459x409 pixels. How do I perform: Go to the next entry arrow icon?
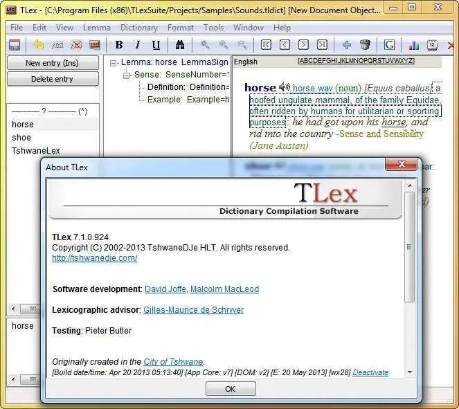(x=303, y=45)
